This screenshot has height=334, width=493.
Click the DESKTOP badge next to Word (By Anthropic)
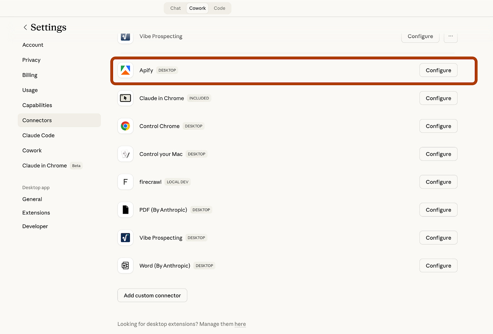(205, 266)
